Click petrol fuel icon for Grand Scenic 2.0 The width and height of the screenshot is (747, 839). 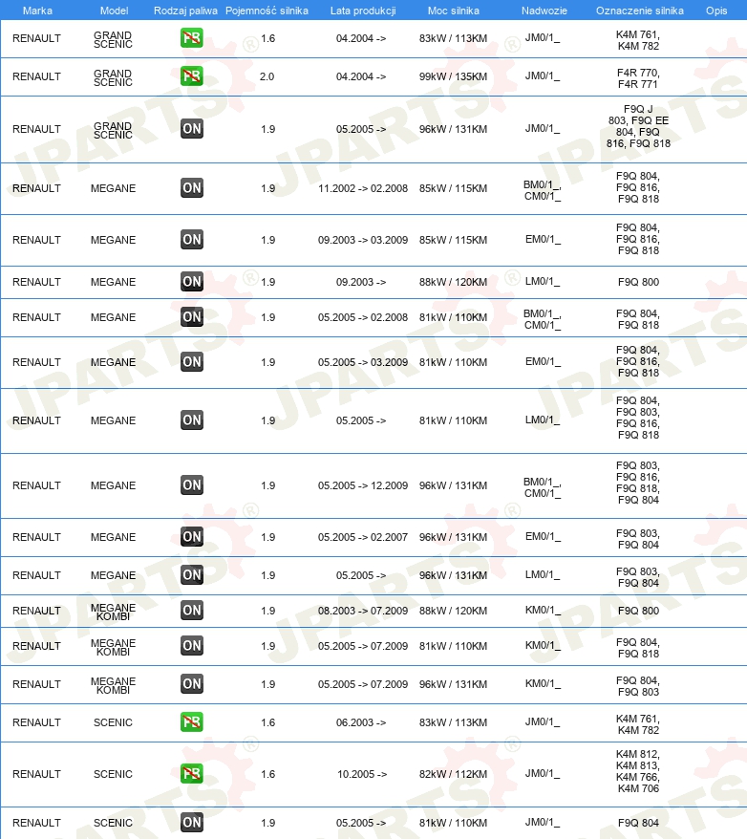tap(191, 76)
